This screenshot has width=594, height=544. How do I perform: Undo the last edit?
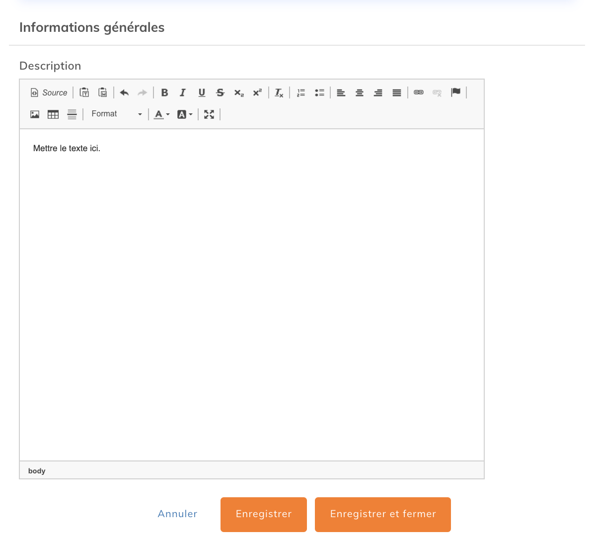coord(124,92)
